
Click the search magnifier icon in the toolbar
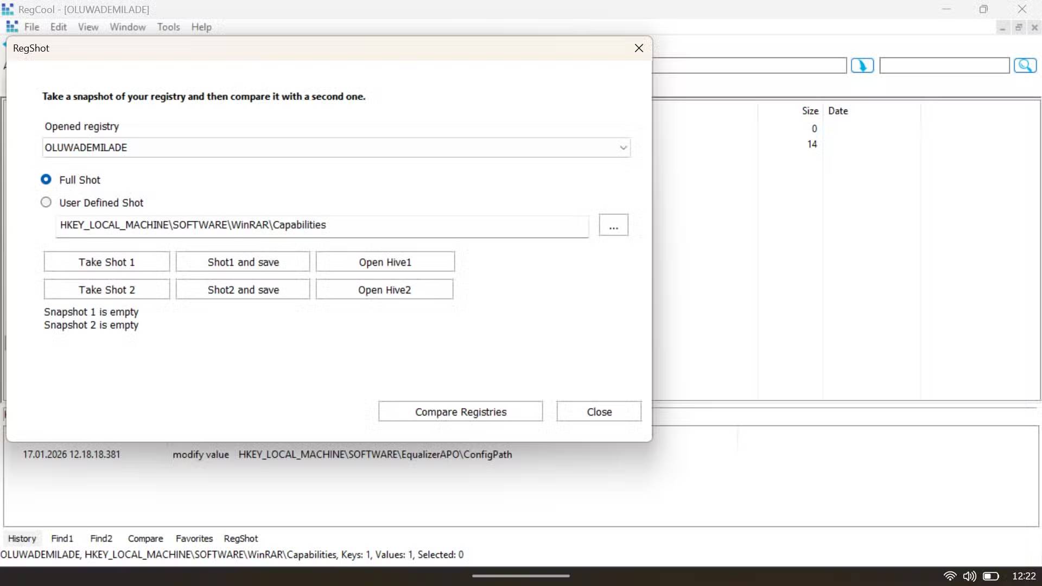pyautogui.click(x=1025, y=65)
